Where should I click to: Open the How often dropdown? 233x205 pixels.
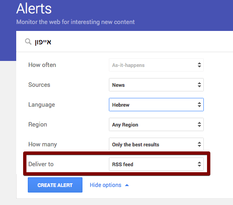click(x=156, y=65)
